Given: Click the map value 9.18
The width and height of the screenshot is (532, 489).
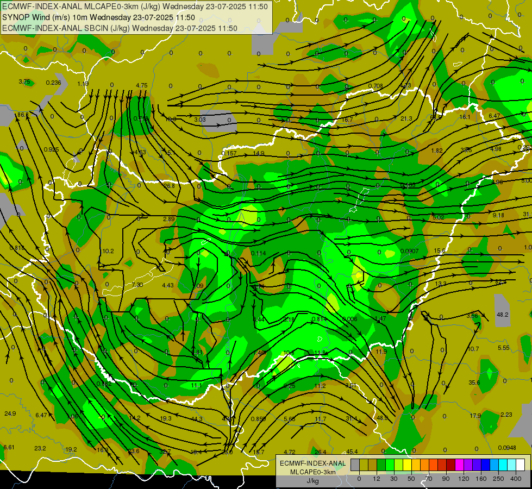Looking at the screenshot, I should [498, 215].
